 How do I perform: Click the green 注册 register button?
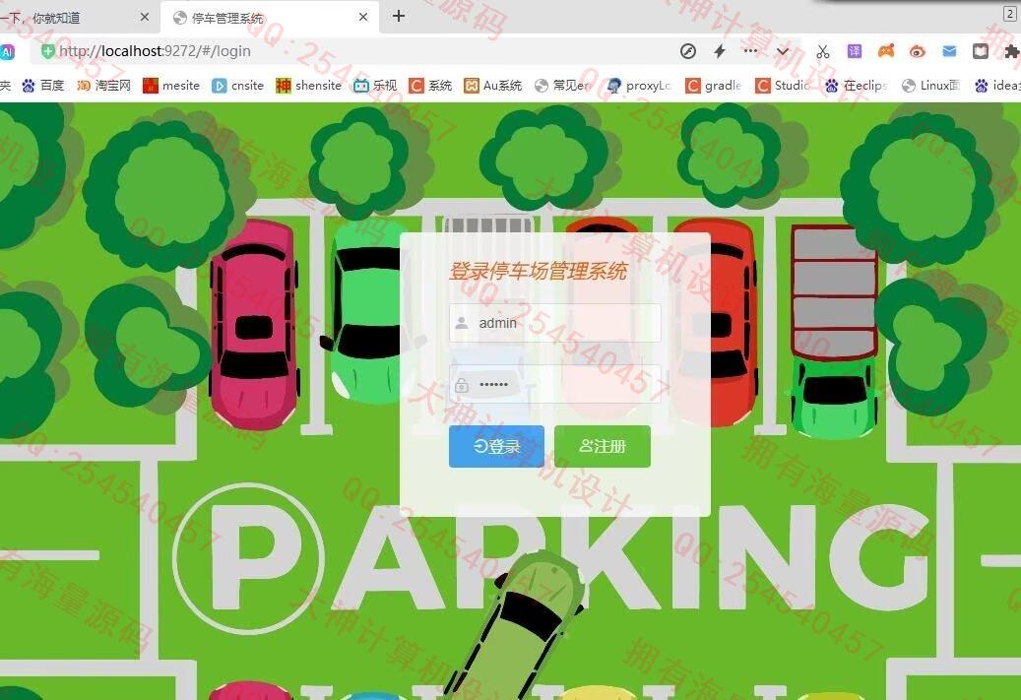click(x=603, y=446)
